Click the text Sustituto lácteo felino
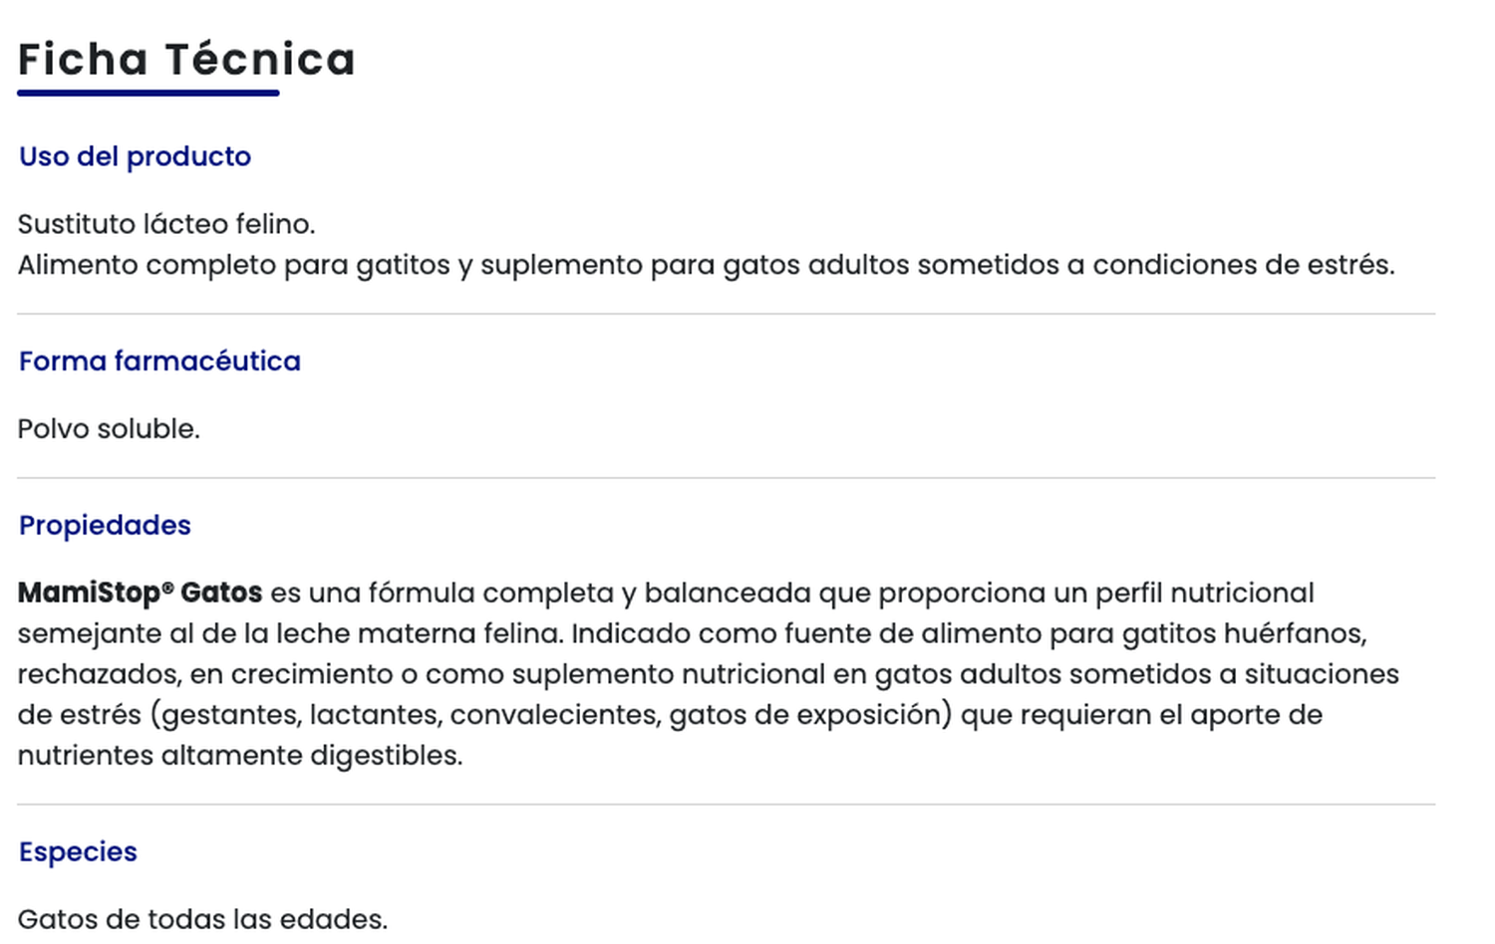Image resolution: width=1495 pixels, height=944 pixels. (166, 224)
